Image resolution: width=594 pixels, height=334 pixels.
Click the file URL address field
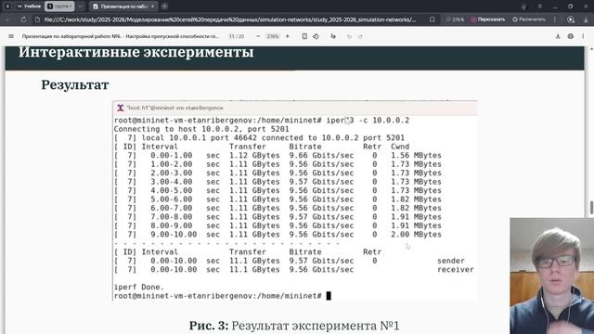(230, 19)
